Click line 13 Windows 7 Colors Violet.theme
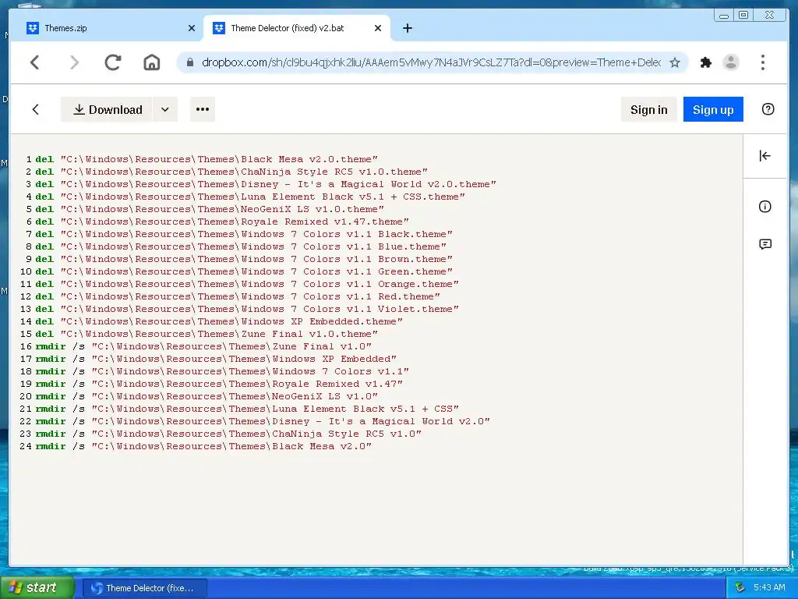Image resolution: width=798 pixels, height=599 pixels. click(247, 309)
